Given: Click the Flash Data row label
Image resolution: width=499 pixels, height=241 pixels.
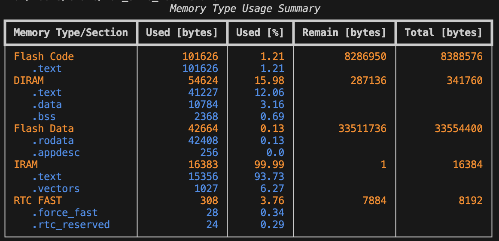Looking at the screenshot, I should (44, 129).
